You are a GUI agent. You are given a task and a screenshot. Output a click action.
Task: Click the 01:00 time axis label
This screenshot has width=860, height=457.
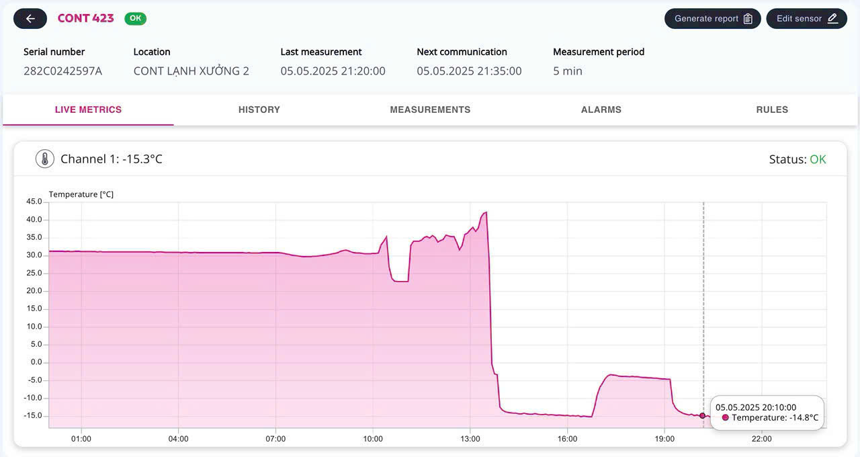tap(81, 439)
